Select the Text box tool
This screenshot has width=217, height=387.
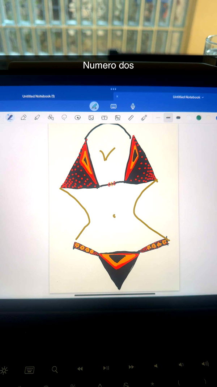click(x=104, y=118)
